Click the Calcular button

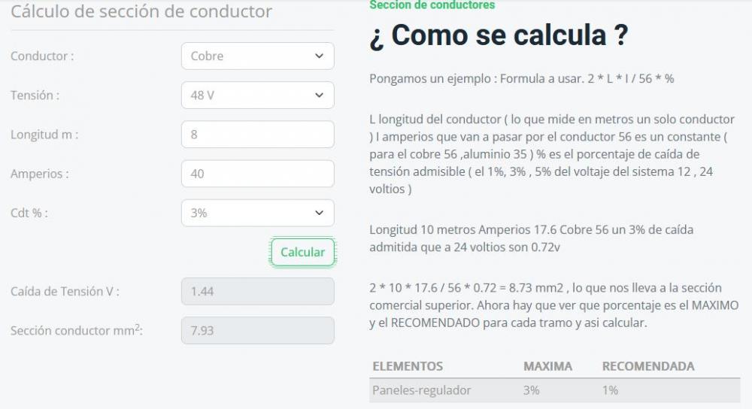click(x=302, y=252)
